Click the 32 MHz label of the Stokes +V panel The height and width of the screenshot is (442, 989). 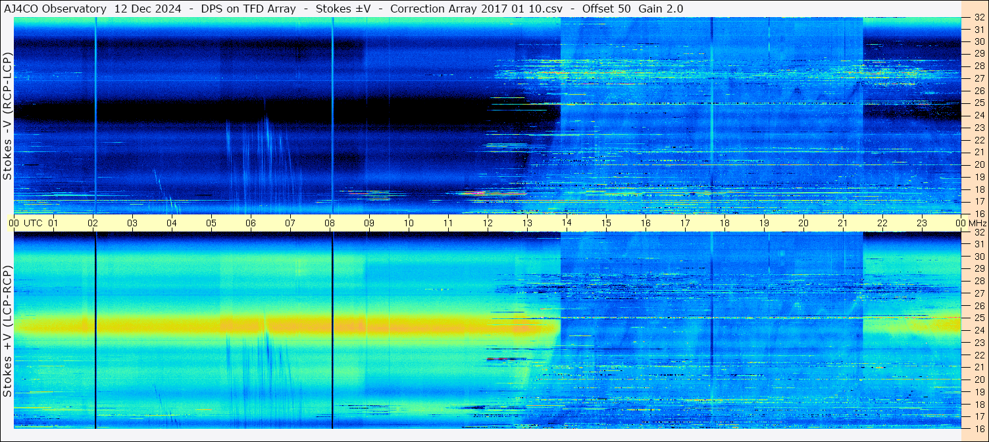click(978, 232)
